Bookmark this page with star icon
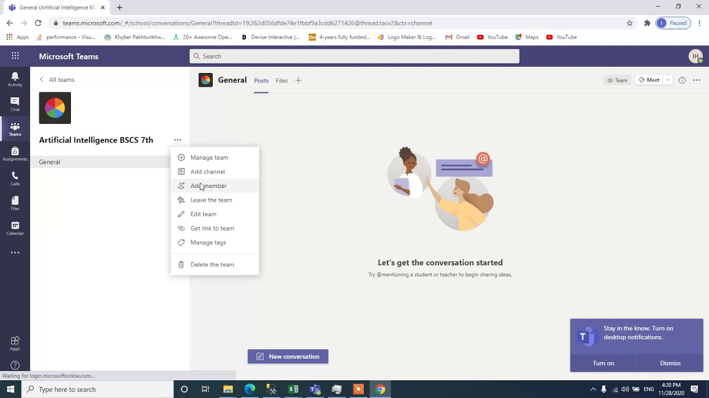This screenshot has width=709, height=398. tap(629, 23)
